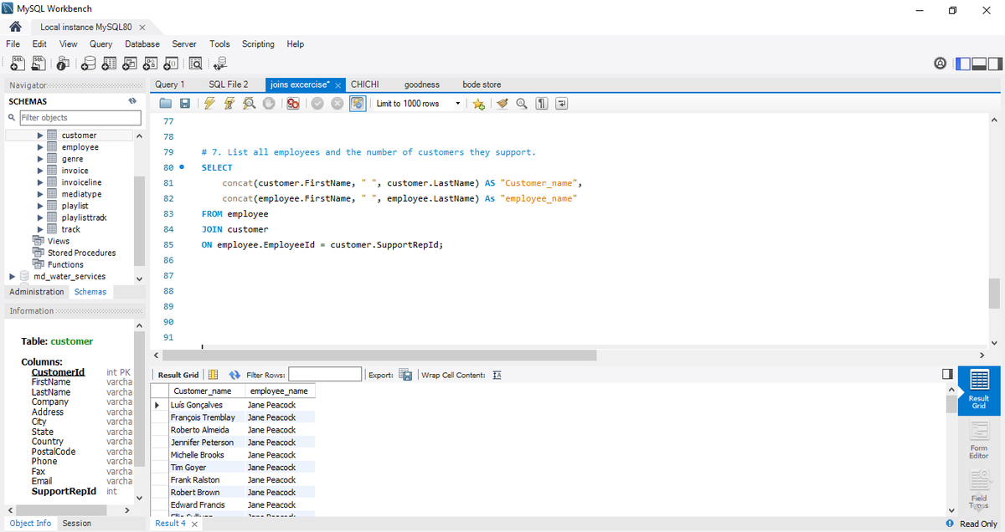Click the create new view icon
The image size is (1005, 532).
(x=131, y=62)
